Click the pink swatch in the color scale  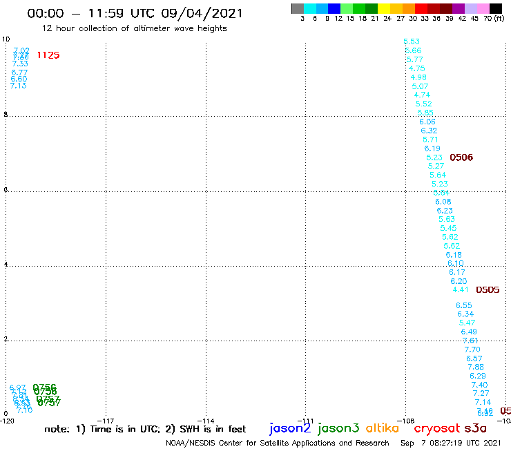click(483, 8)
